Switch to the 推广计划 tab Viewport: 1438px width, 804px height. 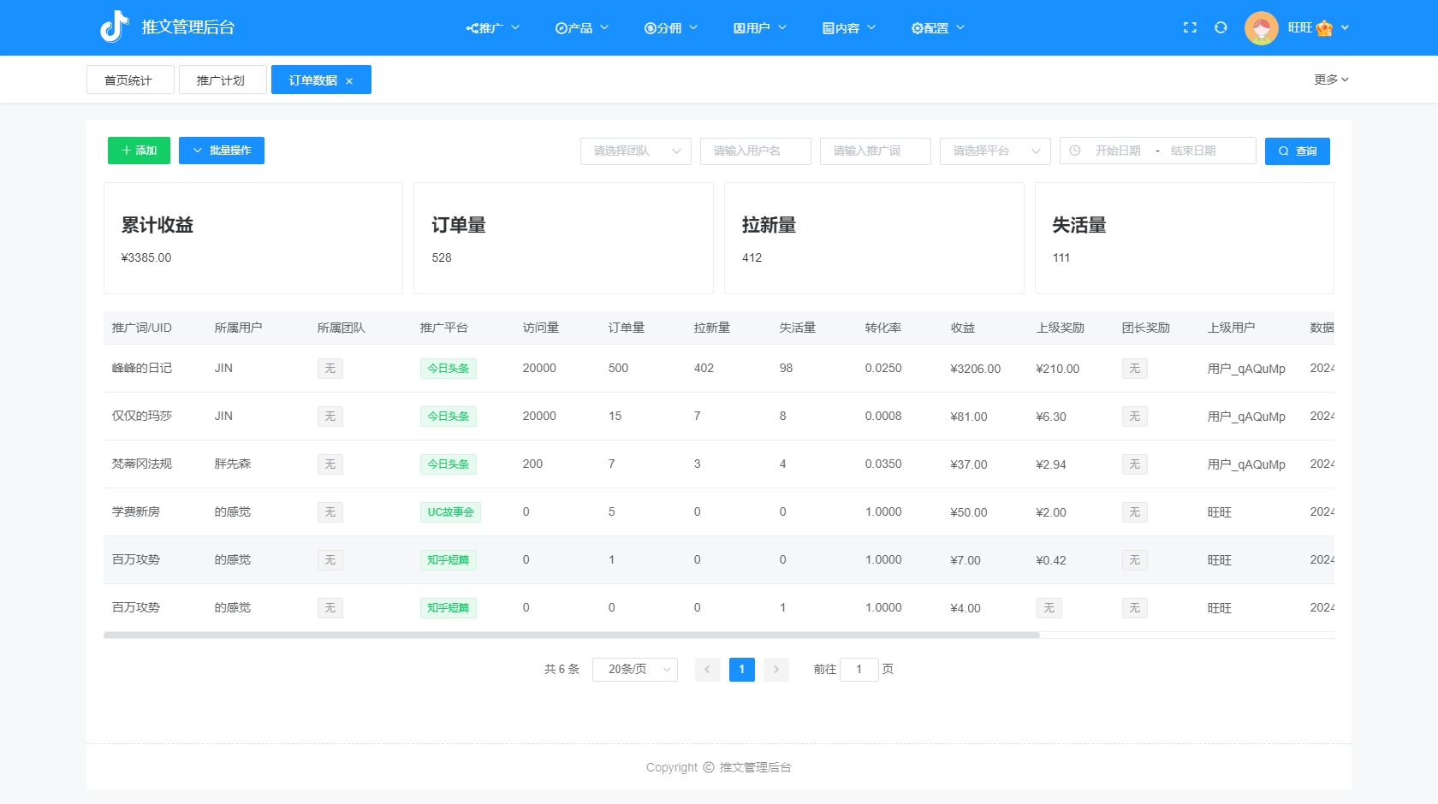pyautogui.click(x=223, y=80)
